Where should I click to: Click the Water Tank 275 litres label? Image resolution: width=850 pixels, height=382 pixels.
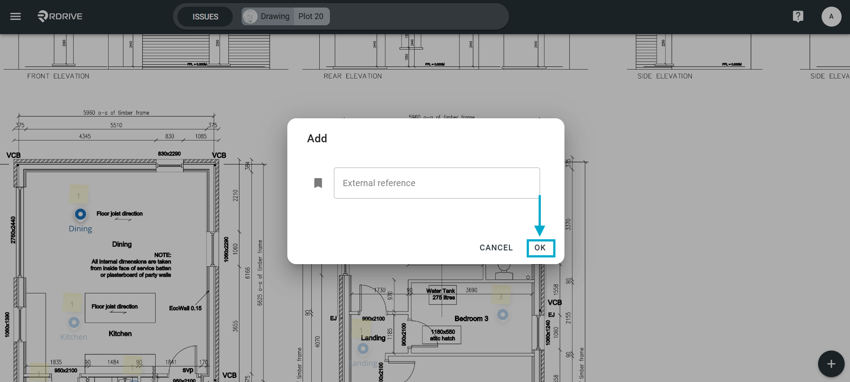click(442, 294)
